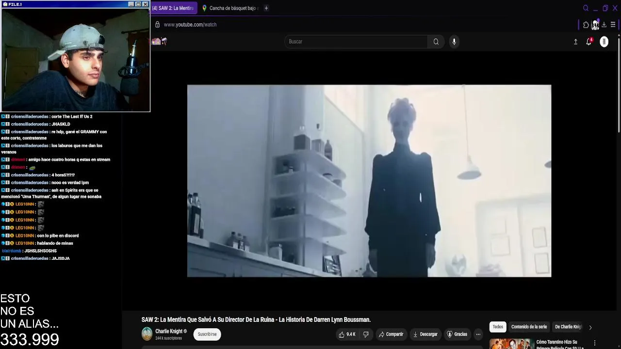This screenshot has width=621, height=349.
Task: Open the Charlie Knight channel name link
Action: coord(169,332)
